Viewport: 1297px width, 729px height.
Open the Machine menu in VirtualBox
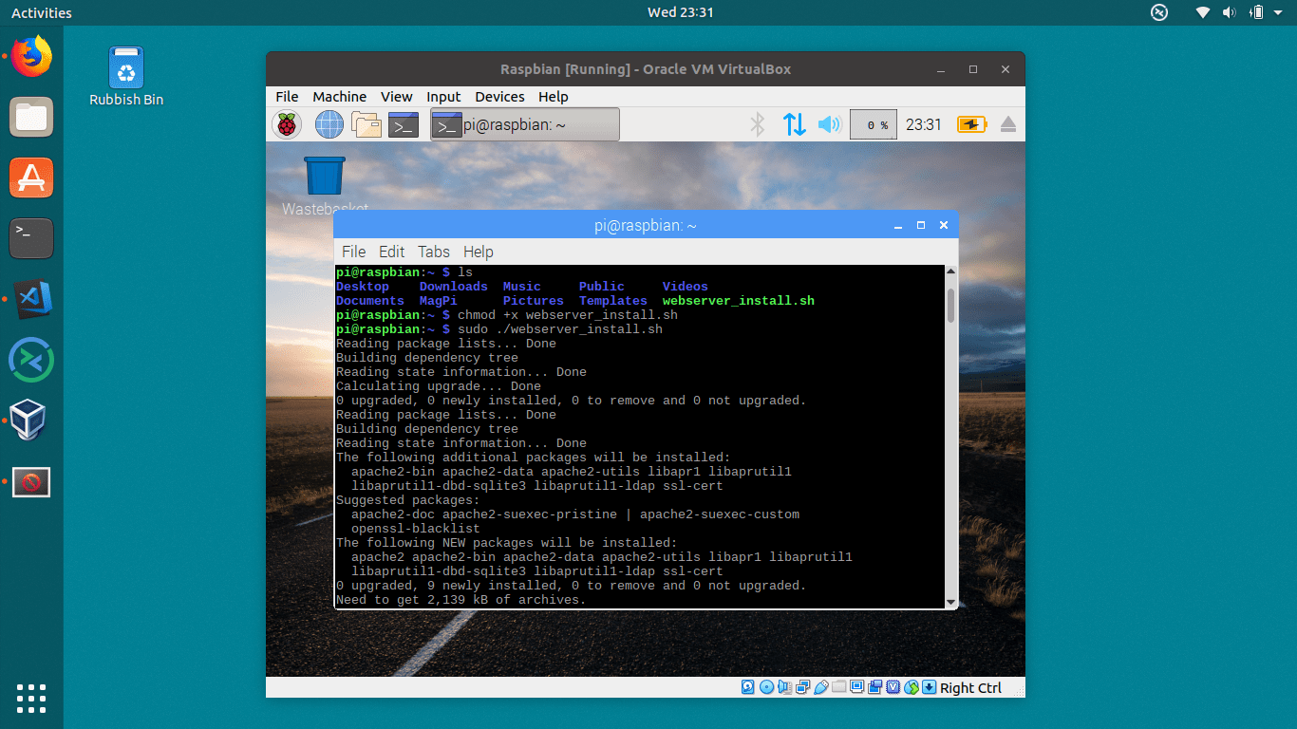click(x=339, y=97)
